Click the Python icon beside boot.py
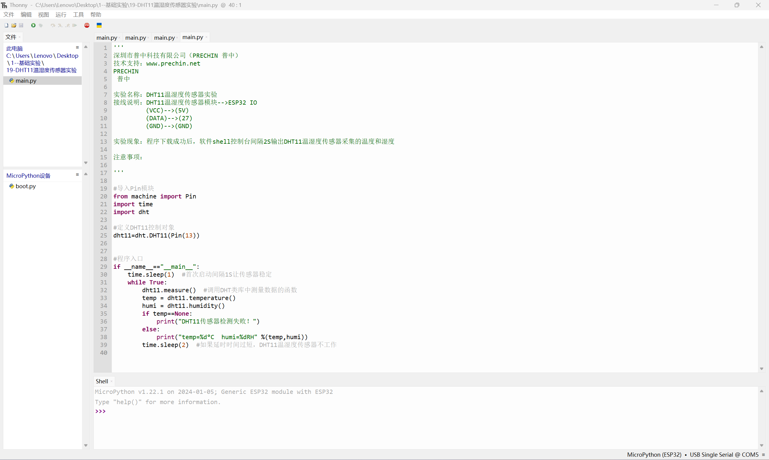 pyautogui.click(x=12, y=186)
